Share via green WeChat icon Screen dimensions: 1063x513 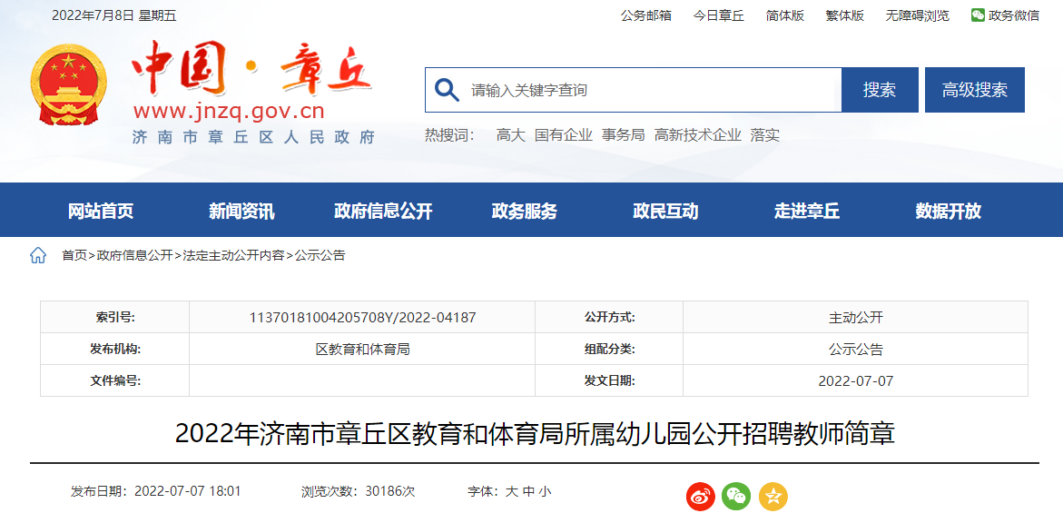736,497
